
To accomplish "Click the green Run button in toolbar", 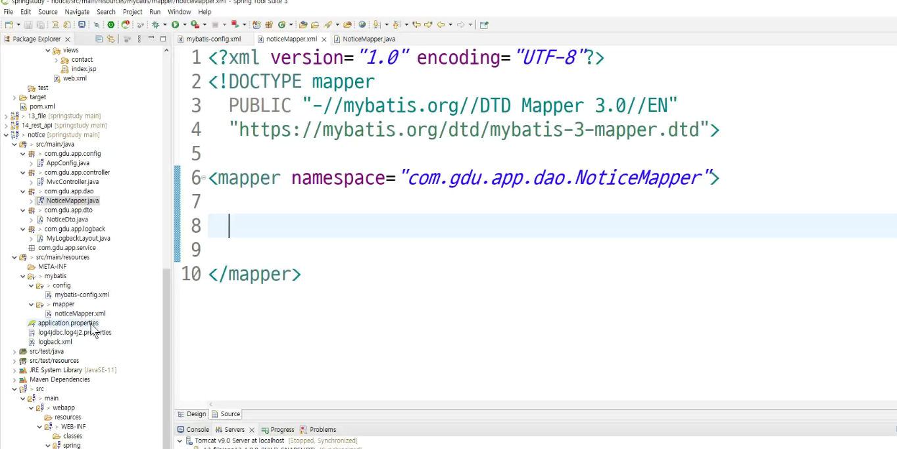I will [x=175, y=24].
